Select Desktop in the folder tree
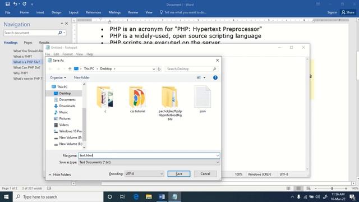This screenshot has height=202, width=359. [x=65, y=93]
